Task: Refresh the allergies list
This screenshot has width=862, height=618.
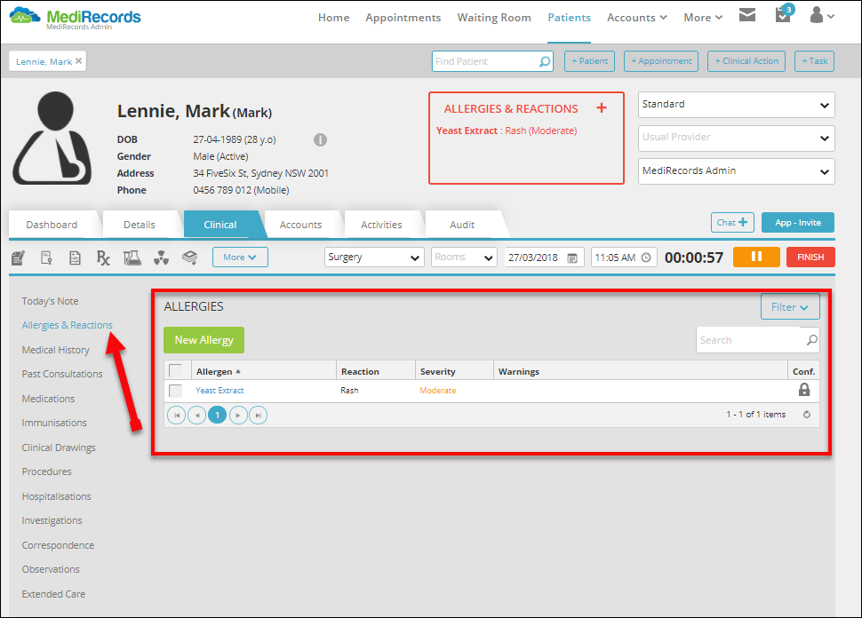Action: 807,415
